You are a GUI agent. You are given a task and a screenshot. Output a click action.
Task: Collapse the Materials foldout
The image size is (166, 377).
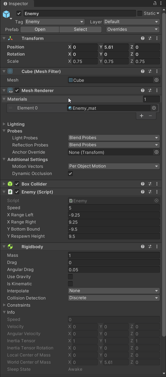coord(4,99)
